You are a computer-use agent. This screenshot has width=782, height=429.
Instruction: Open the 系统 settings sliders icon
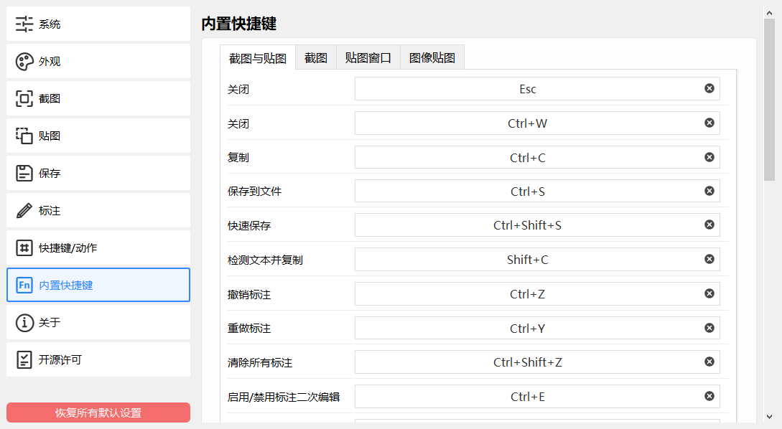click(x=24, y=24)
